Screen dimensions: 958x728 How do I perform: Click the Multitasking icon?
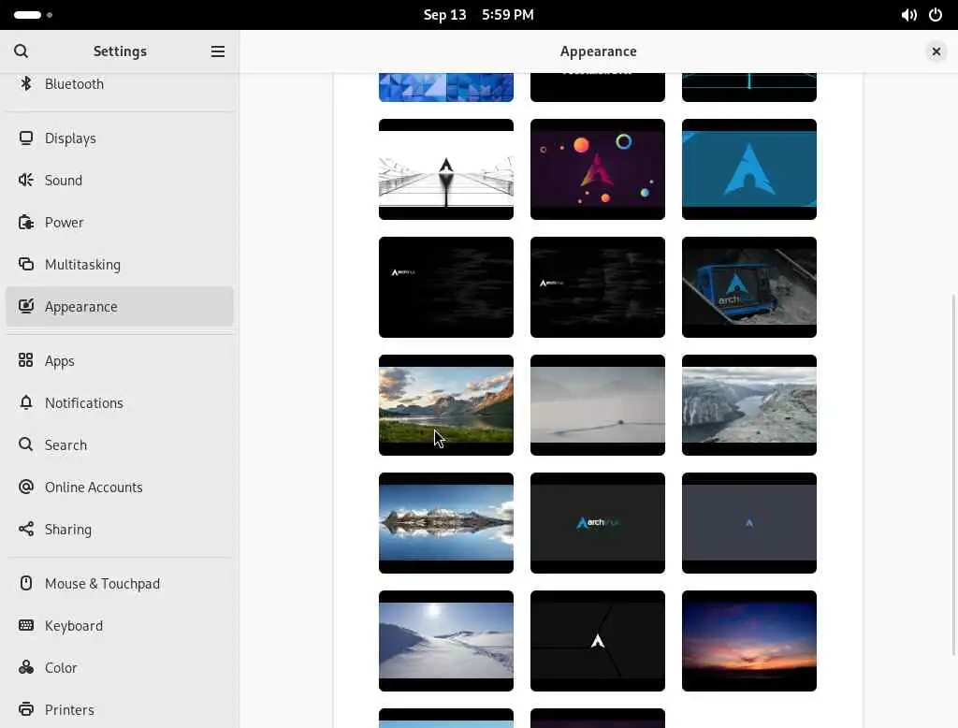25,265
